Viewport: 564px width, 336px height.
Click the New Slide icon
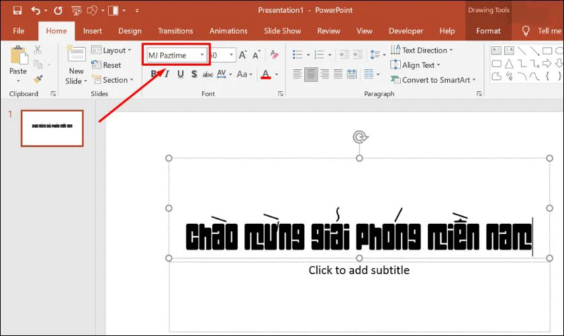[x=76, y=54]
